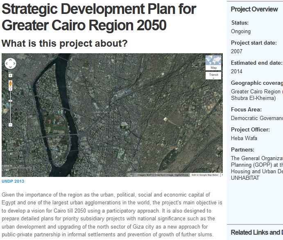Click the small location button below pan wheel
The height and width of the screenshot is (240, 283).
(x=10, y=75)
